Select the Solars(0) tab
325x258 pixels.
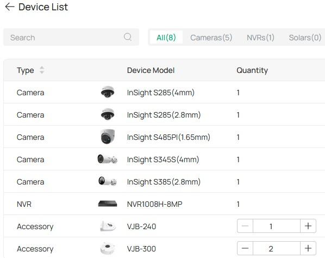305,38
